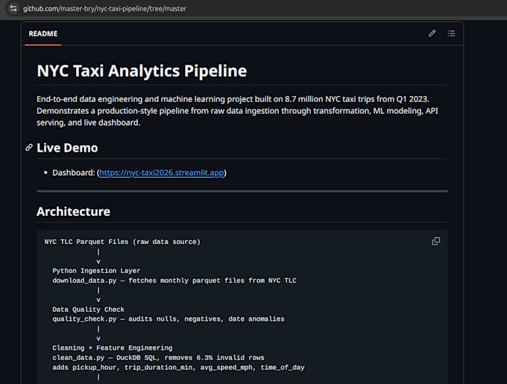Click the clean_data.py DuckDB SQL line
Viewport: 507px width, 384px height.
click(x=158, y=357)
